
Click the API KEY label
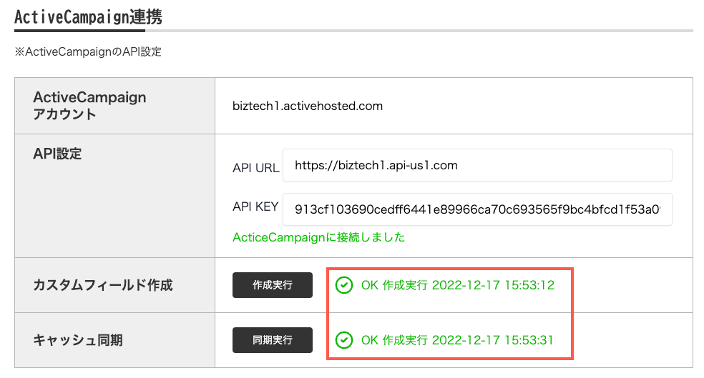tap(255, 207)
